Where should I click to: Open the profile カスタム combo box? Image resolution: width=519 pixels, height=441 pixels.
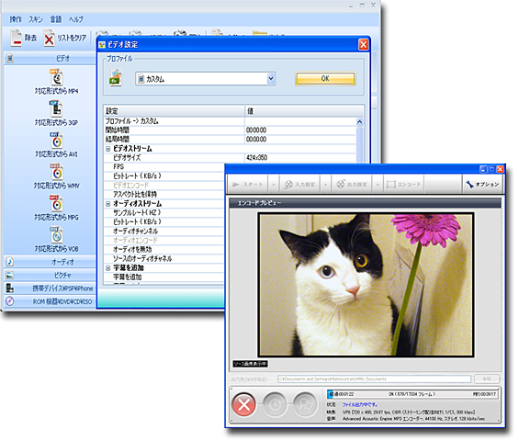pos(205,79)
